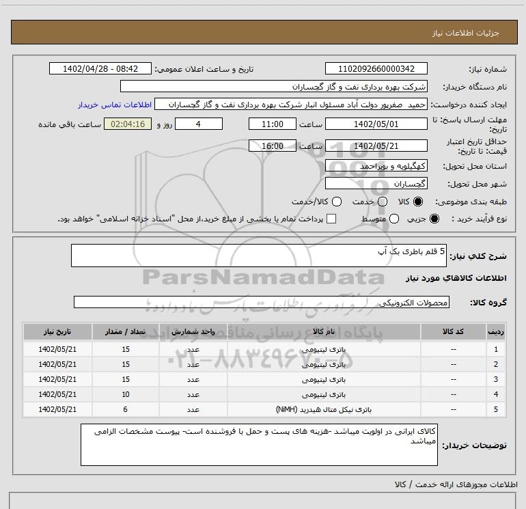Click the product group field محصولات الکترونیکی
The image size is (526, 509).
pos(262,302)
